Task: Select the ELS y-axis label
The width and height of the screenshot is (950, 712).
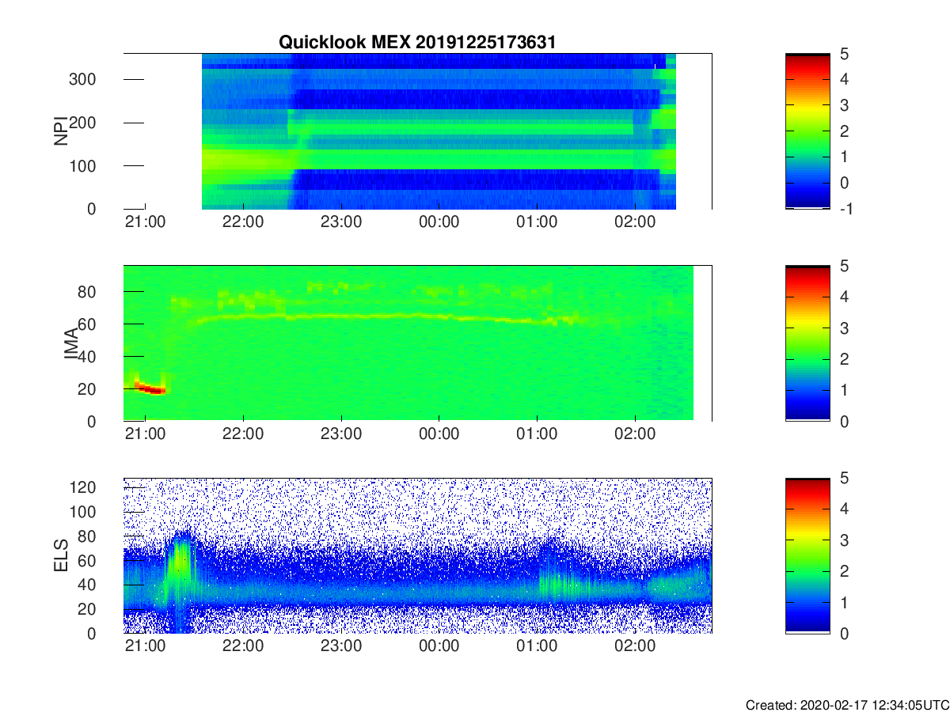Action: (60, 555)
